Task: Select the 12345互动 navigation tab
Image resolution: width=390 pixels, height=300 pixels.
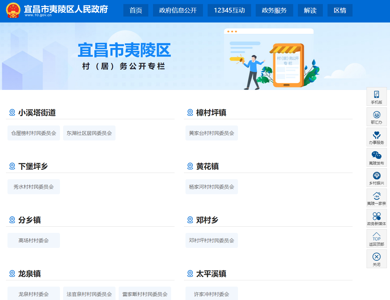Action: 229,10
